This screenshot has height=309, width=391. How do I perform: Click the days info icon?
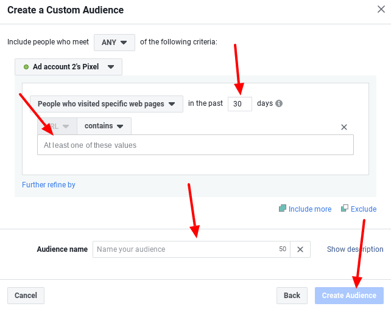(279, 103)
